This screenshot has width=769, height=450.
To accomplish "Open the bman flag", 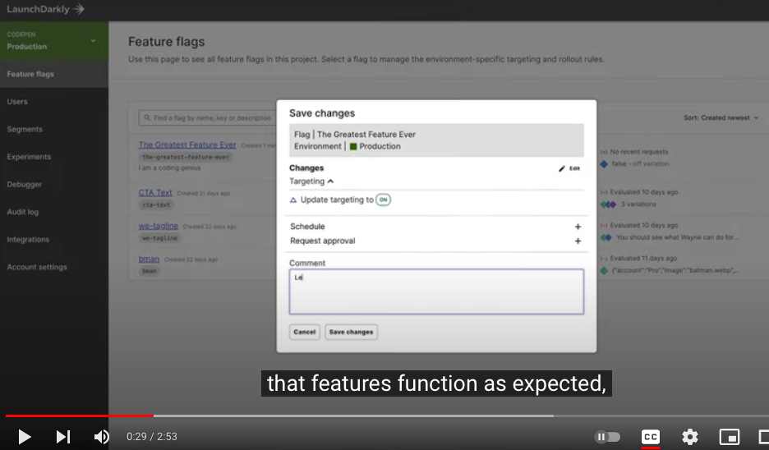I will [149, 259].
